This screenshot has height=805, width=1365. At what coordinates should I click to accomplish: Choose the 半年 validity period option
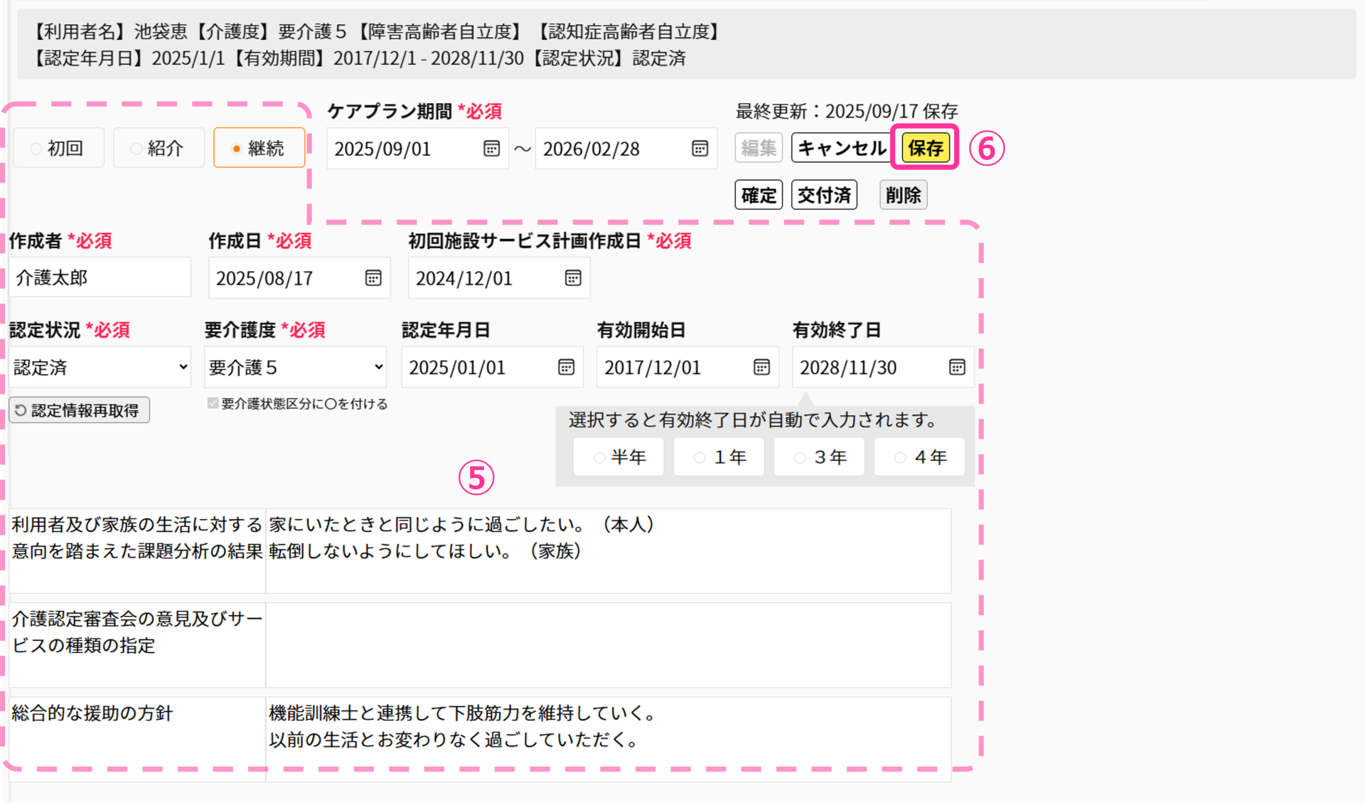619,457
